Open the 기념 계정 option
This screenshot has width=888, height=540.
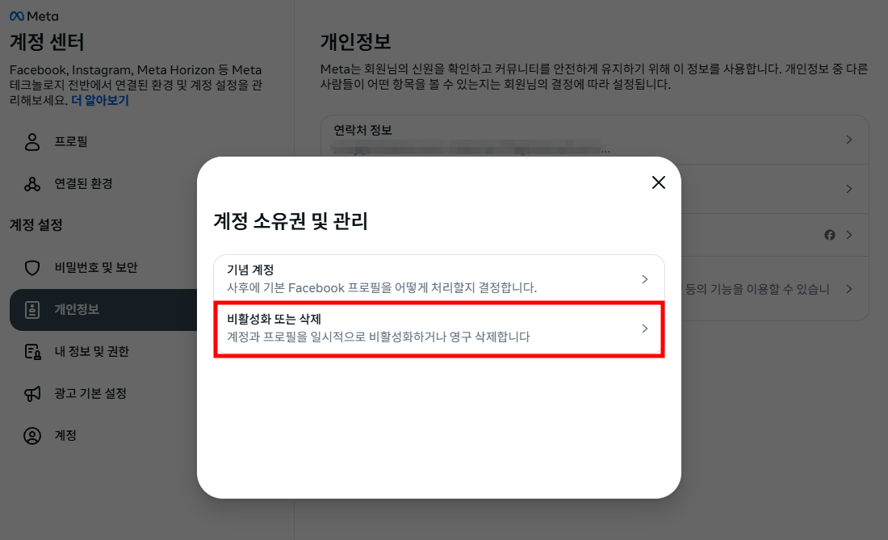click(439, 278)
